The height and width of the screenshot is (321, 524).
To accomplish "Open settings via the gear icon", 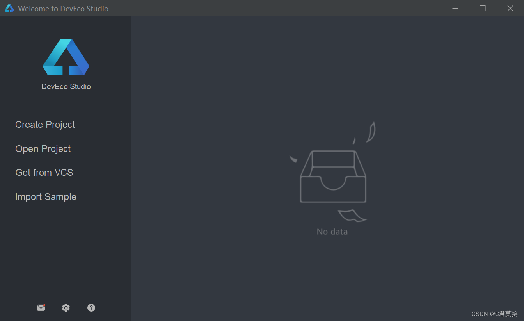I will click(66, 308).
